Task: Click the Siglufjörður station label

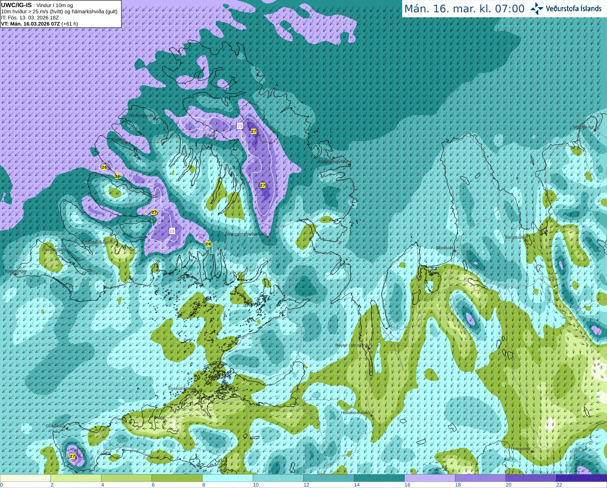Action: tap(583, 127)
